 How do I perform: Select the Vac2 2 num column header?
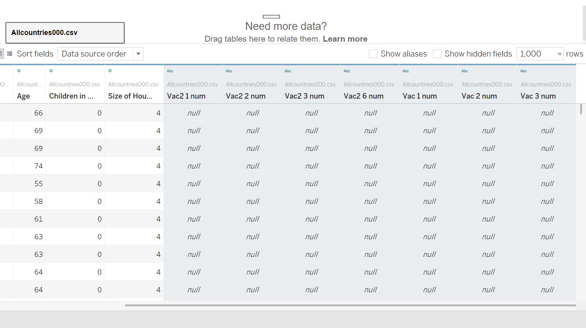(x=246, y=96)
